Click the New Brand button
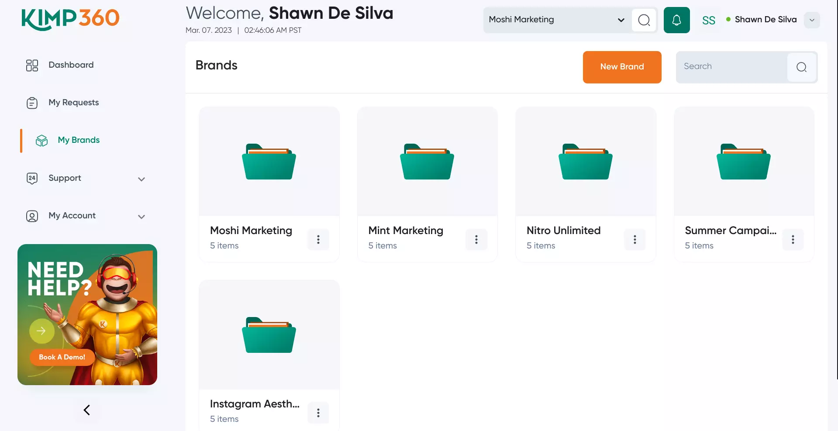This screenshot has width=838, height=431. (622, 67)
